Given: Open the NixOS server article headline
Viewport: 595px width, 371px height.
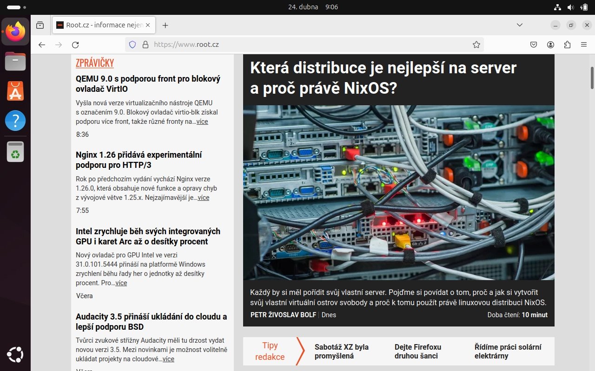Looking at the screenshot, I should tap(383, 78).
